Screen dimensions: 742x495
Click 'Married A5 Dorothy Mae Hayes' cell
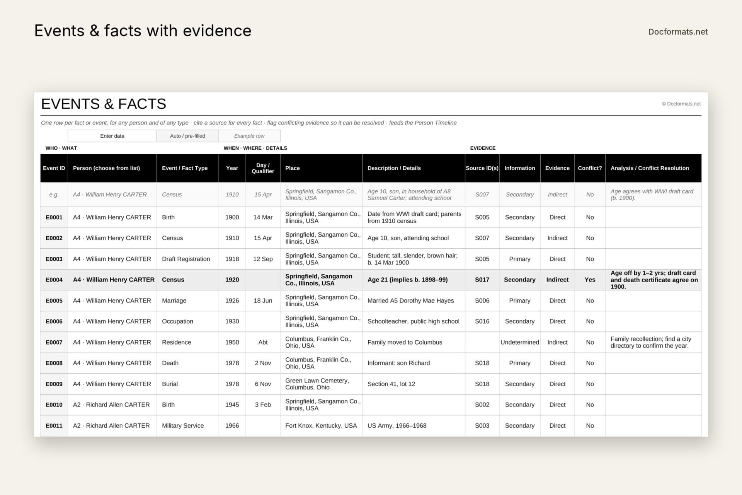[x=414, y=300]
